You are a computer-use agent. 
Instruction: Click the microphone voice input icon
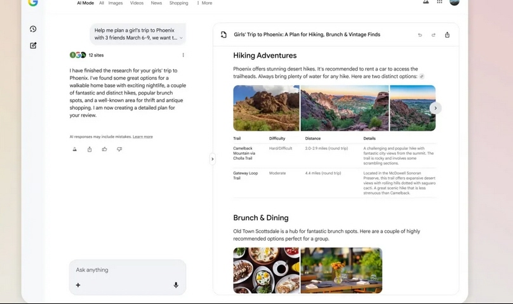click(176, 285)
